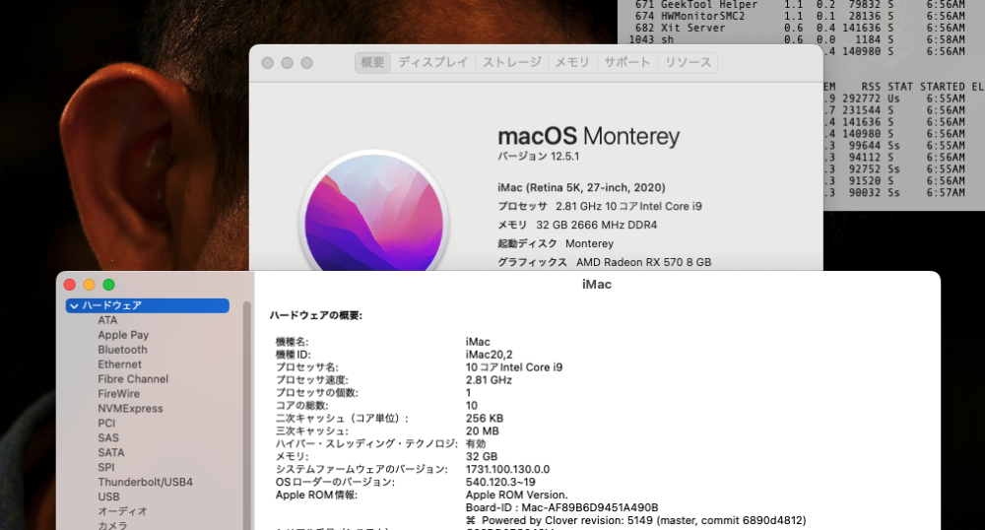Select PCI in hardware sidebar

coord(106,424)
